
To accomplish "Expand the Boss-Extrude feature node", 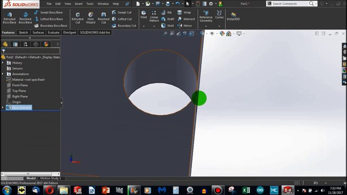I will click(x=3, y=107).
